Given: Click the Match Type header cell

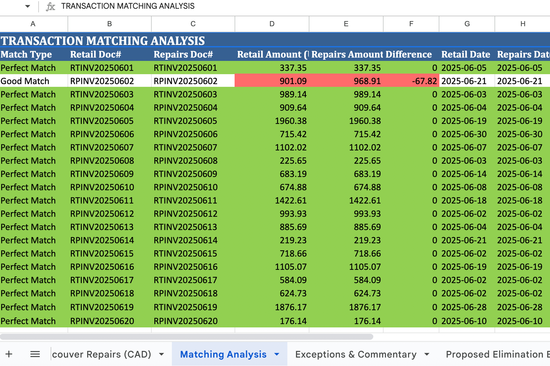Looking at the screenshot, I should point(34,54).
